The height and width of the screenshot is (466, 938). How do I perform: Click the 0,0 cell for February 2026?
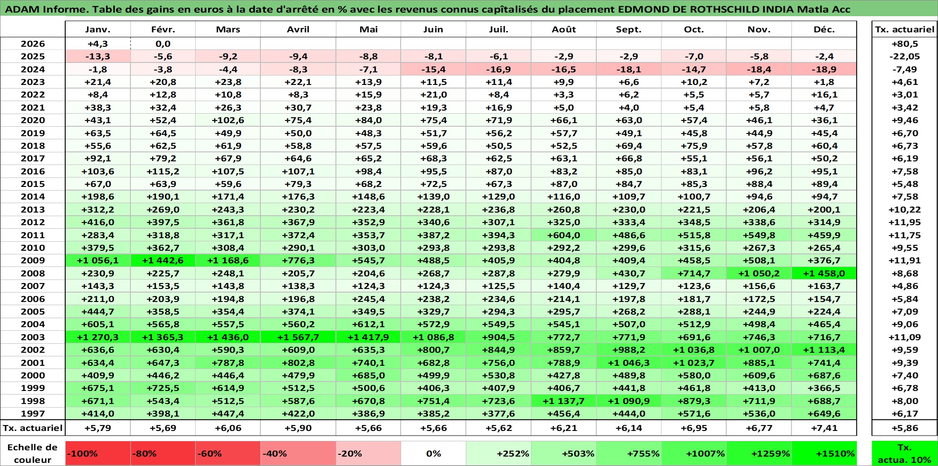point(163,44)
